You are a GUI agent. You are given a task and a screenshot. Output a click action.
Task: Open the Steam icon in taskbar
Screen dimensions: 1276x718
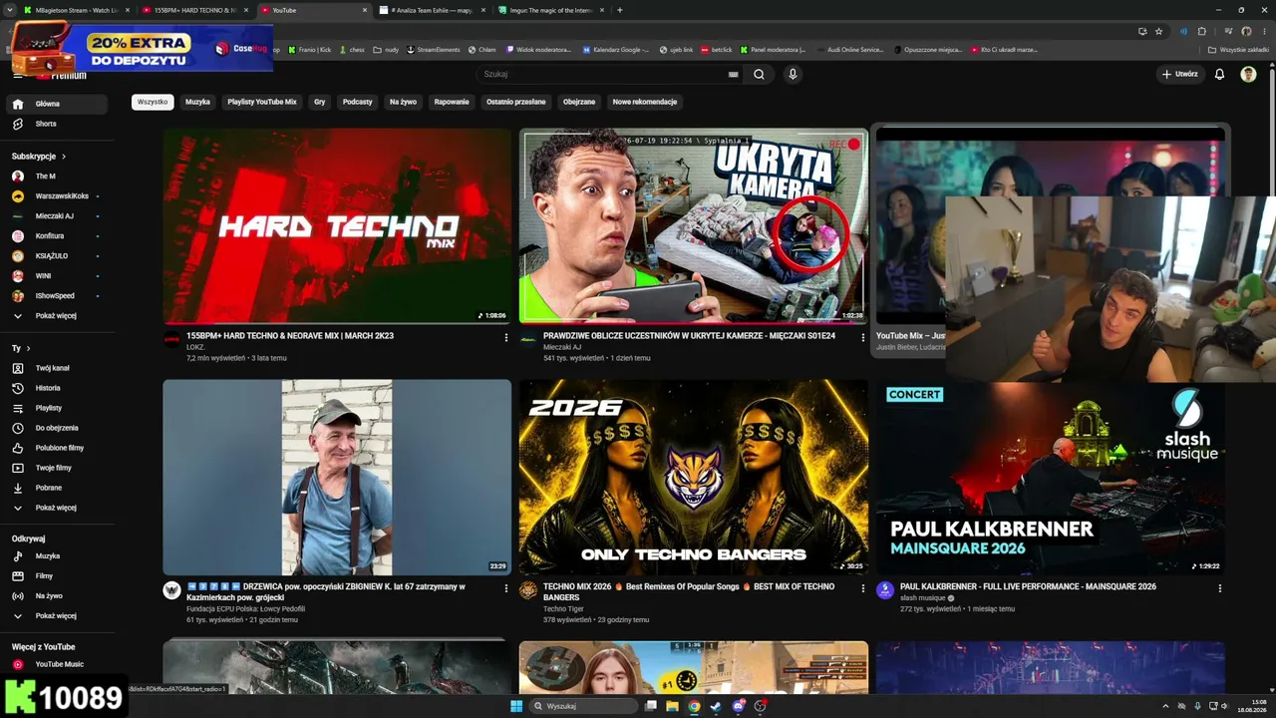pos(716,706)
